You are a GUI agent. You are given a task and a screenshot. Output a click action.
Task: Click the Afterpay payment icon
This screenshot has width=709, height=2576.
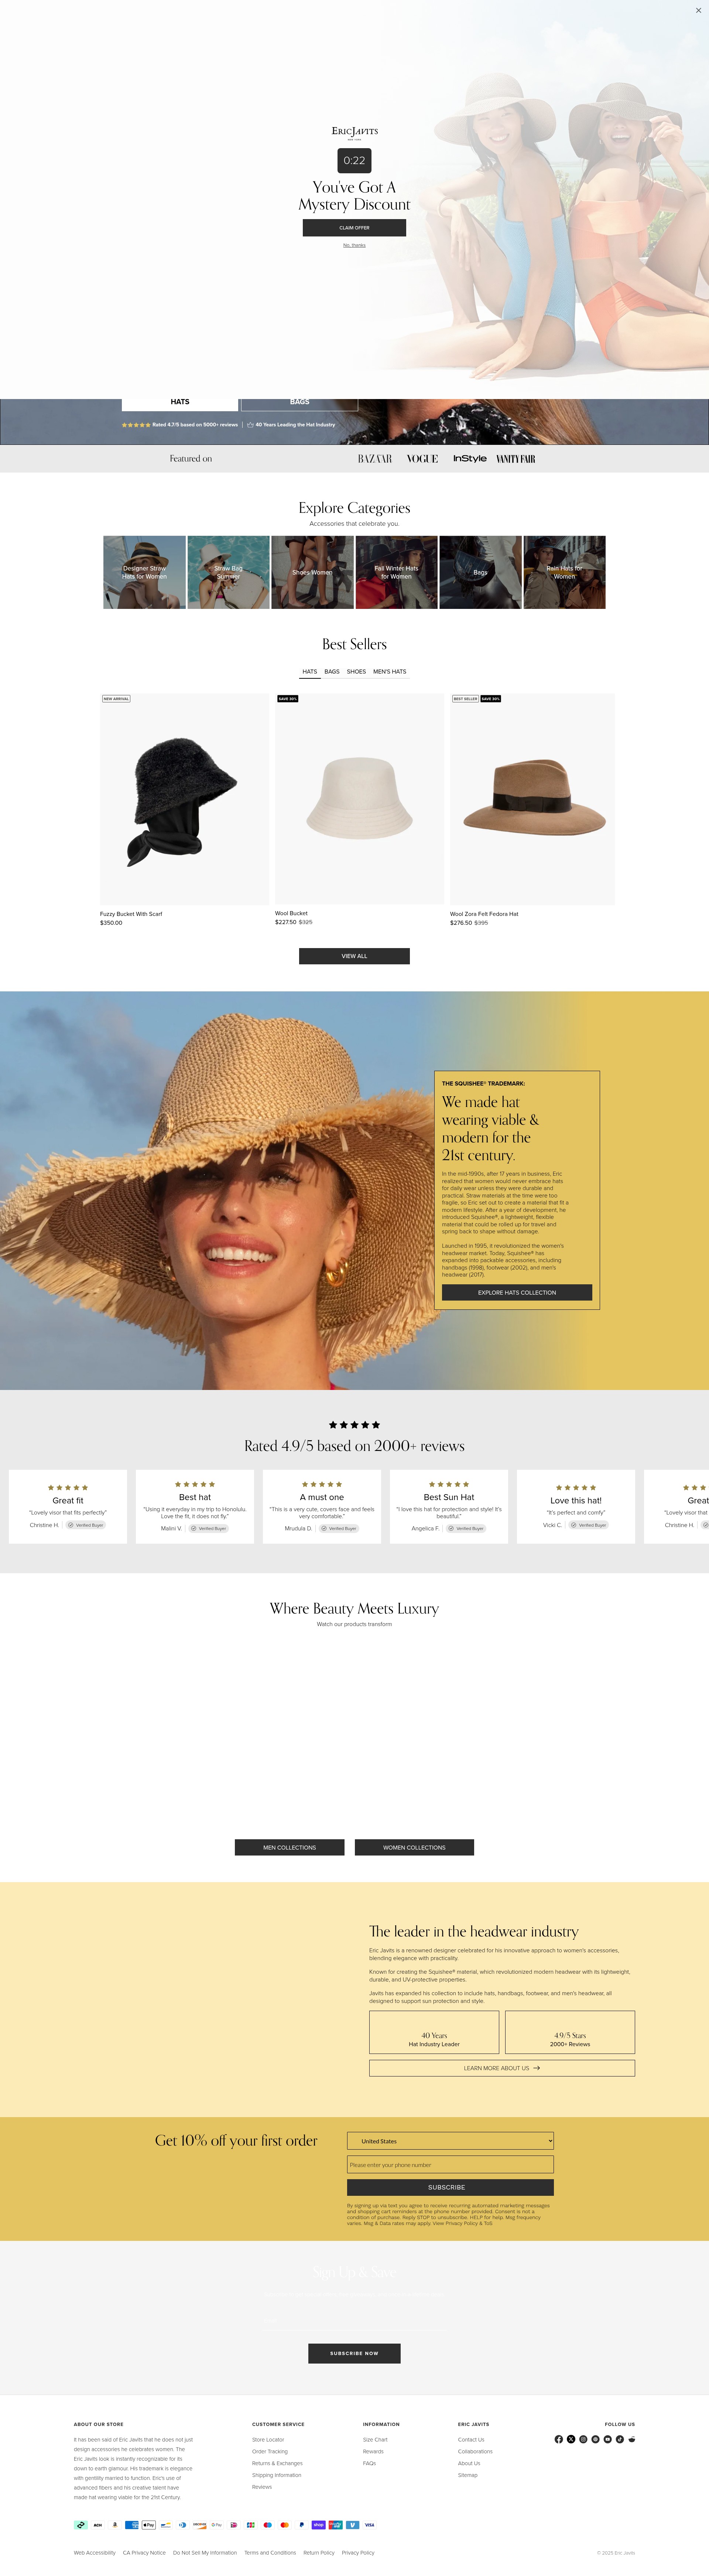[81, 2525]
